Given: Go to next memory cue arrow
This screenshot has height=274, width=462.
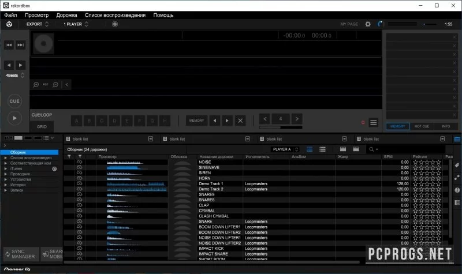Looking at the screenshot, I should tap(227, 121).
